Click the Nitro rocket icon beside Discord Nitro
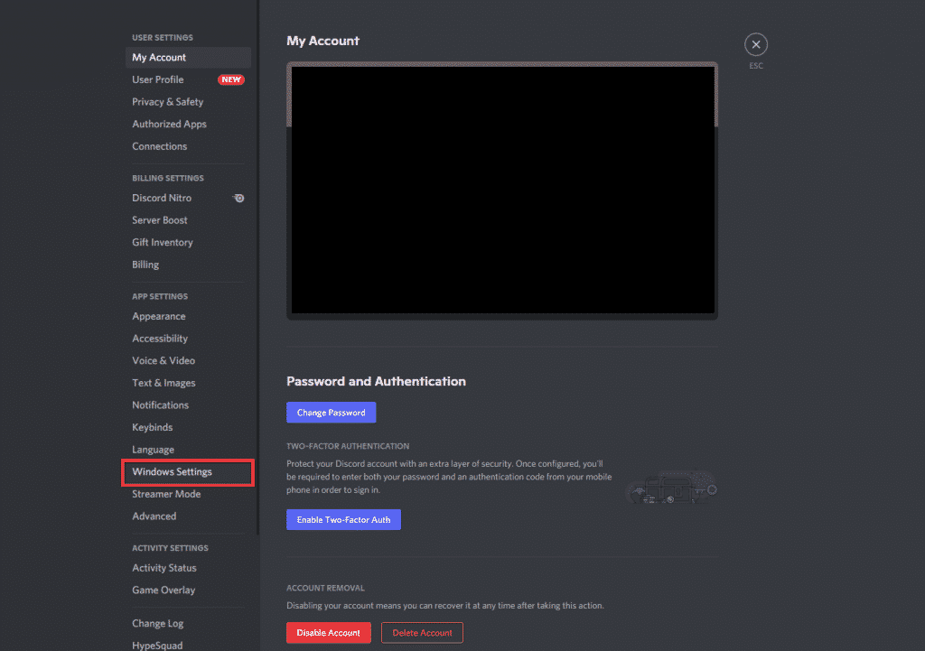 (238, 198)
